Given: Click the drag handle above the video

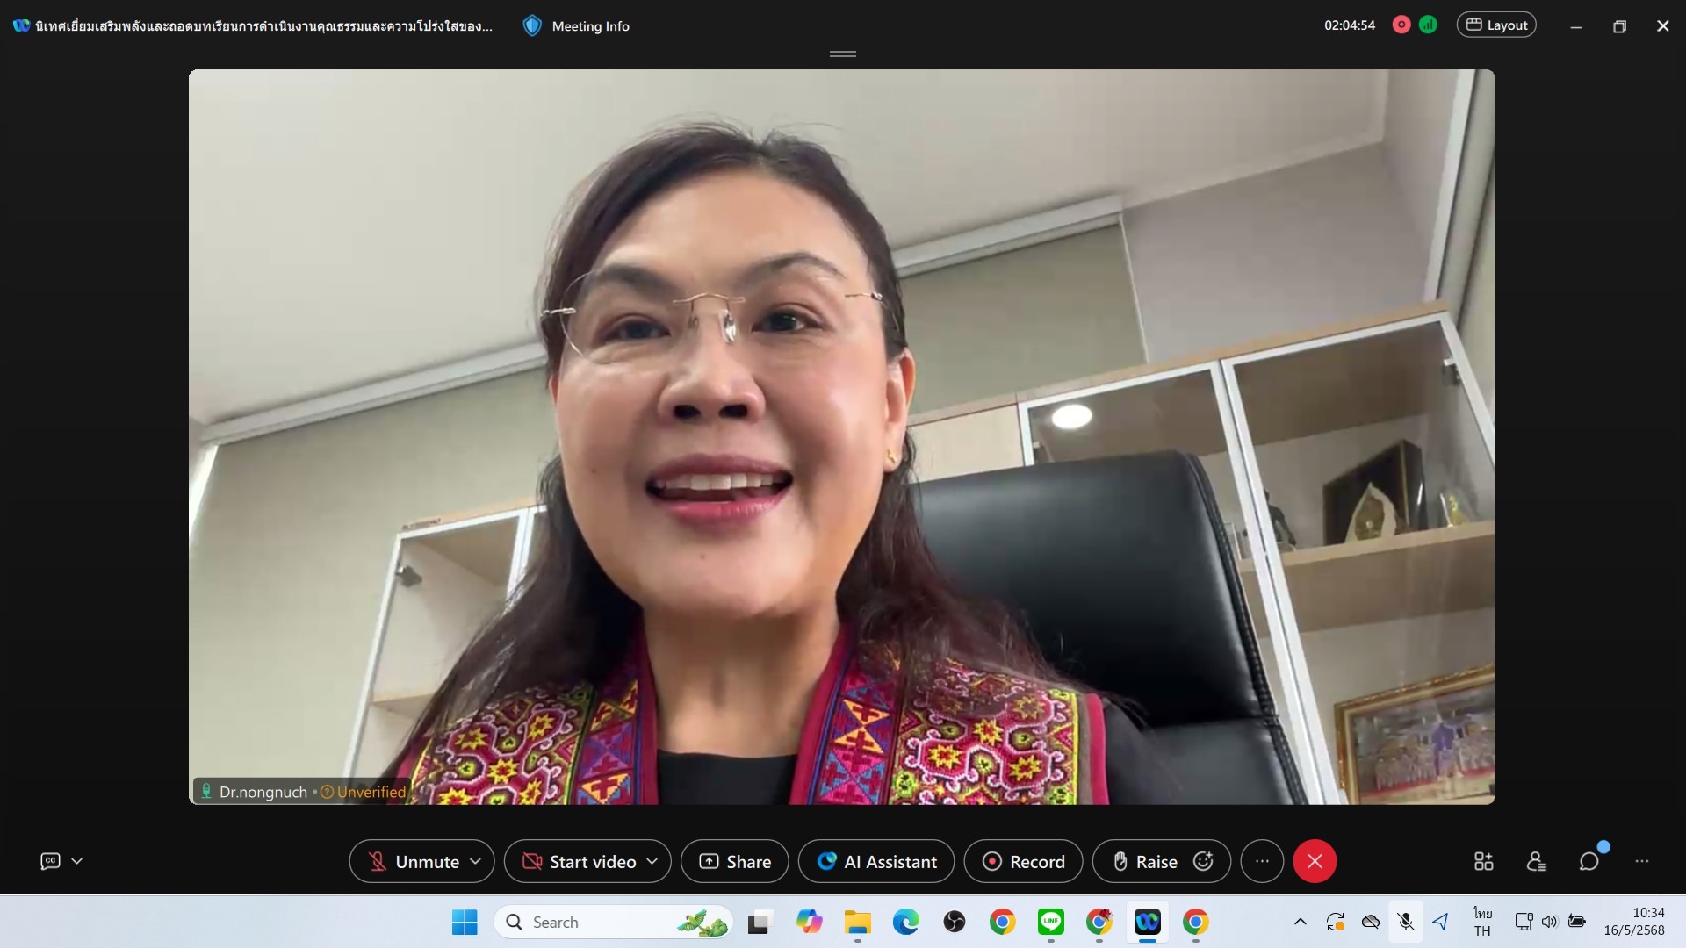Looking at the screenshot, I should 843,54.
